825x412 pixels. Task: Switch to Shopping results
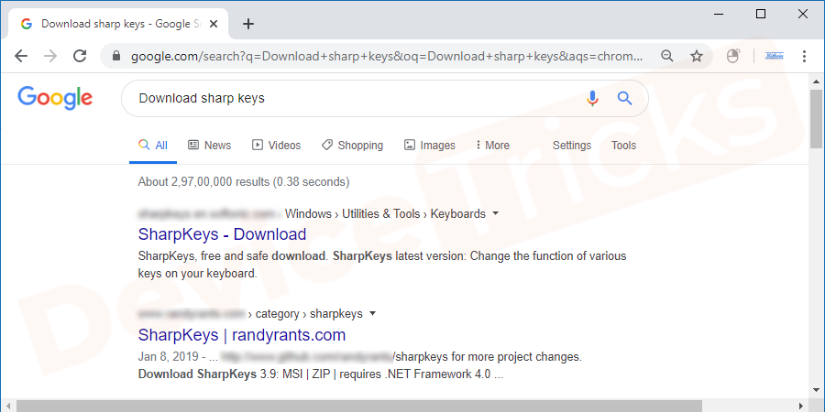pos(353,146)
